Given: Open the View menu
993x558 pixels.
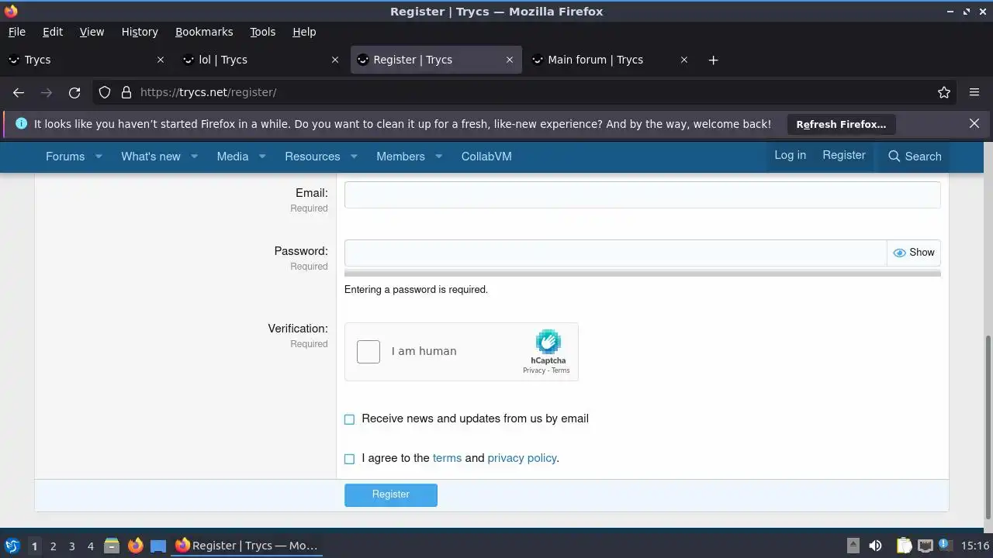Looking at the screenshot, I should (92, 32).
